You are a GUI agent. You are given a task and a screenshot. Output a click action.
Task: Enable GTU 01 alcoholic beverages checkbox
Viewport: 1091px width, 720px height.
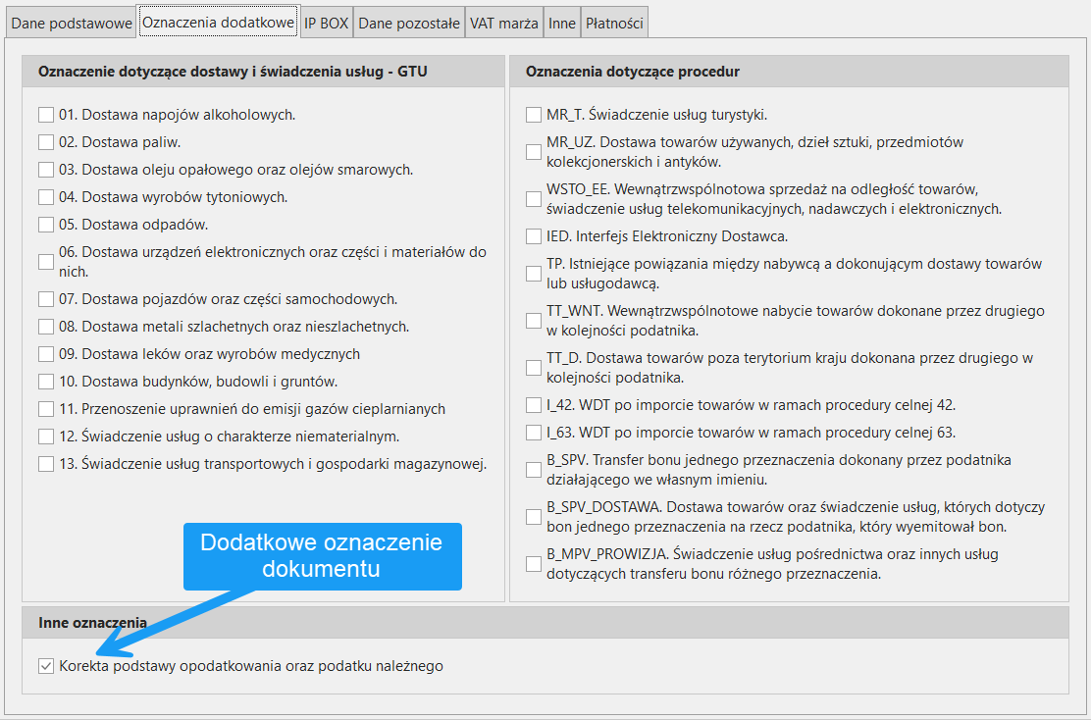(x=46, y=115)
